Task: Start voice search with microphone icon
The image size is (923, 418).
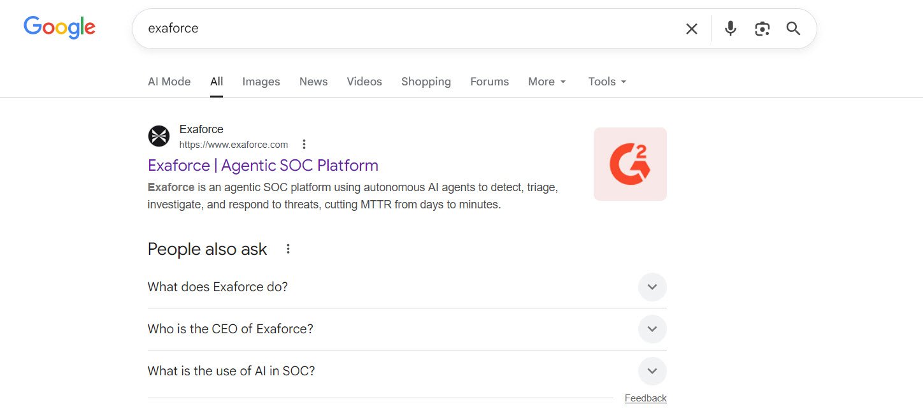Action: tap(730, 29)
